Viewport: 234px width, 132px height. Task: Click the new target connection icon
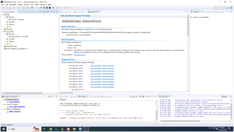click(48, 97)
